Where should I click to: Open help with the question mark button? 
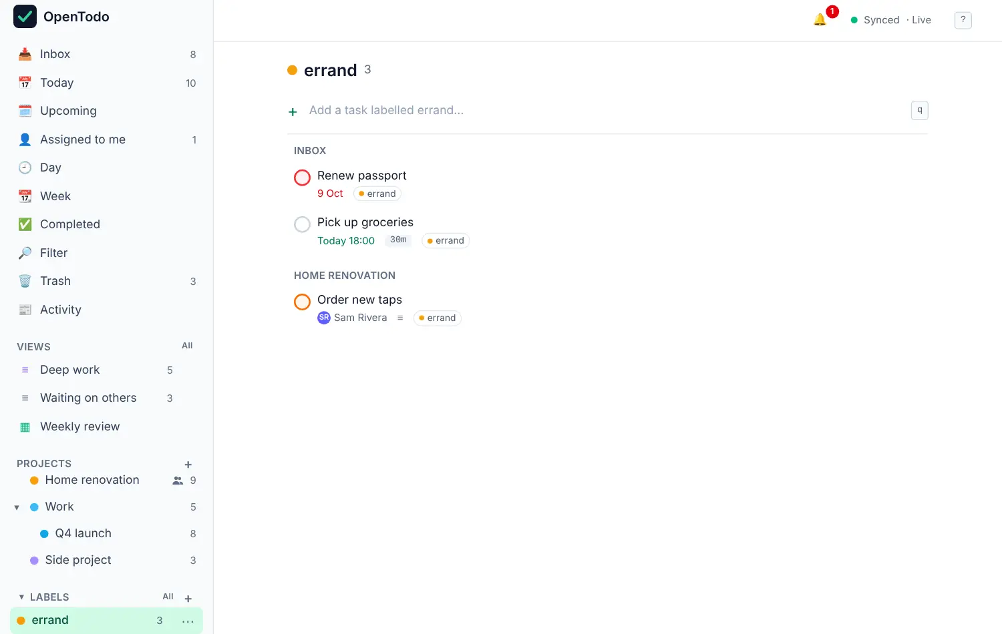point(963,20)
